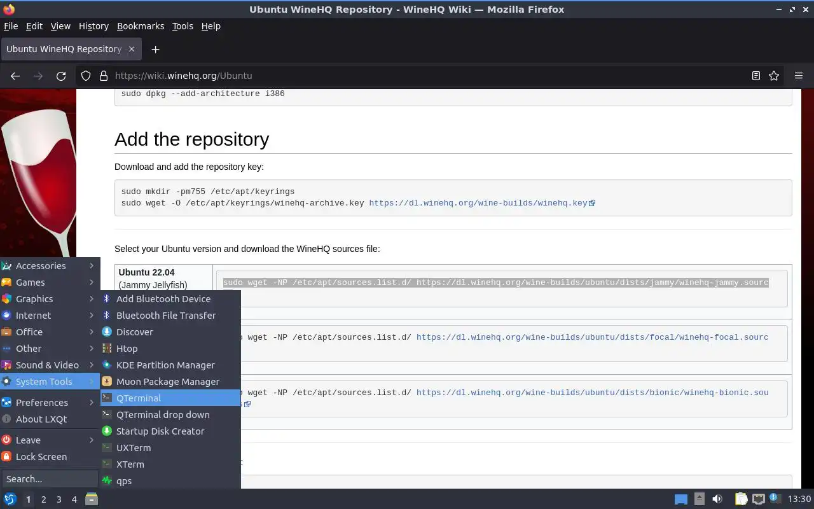Open the clipboard manager tray icon

pos(741,499)
